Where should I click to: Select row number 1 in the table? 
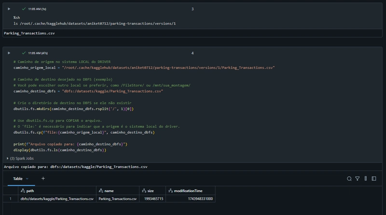pyautogui.click(x=10, y=199)
